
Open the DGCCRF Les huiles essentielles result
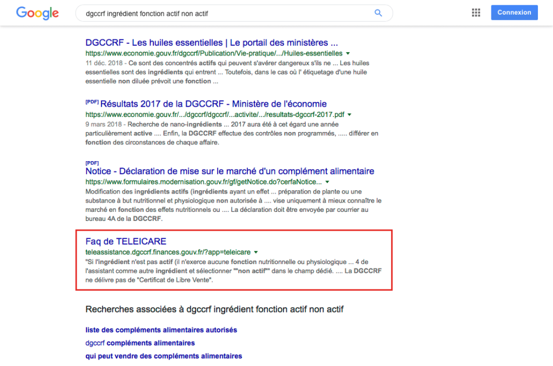click(x=212, y=43)
